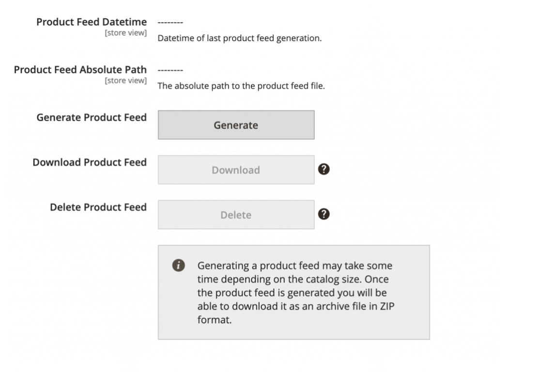Click the Delete Product Feed label
The image size is (555, 373).
tap(98, 207)
